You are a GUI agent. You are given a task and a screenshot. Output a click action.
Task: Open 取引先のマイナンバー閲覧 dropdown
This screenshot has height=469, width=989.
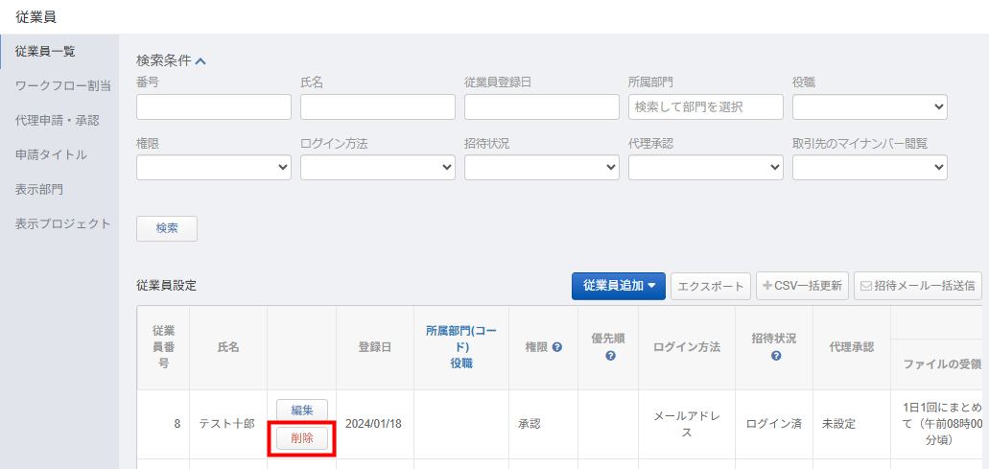point(869,168)
